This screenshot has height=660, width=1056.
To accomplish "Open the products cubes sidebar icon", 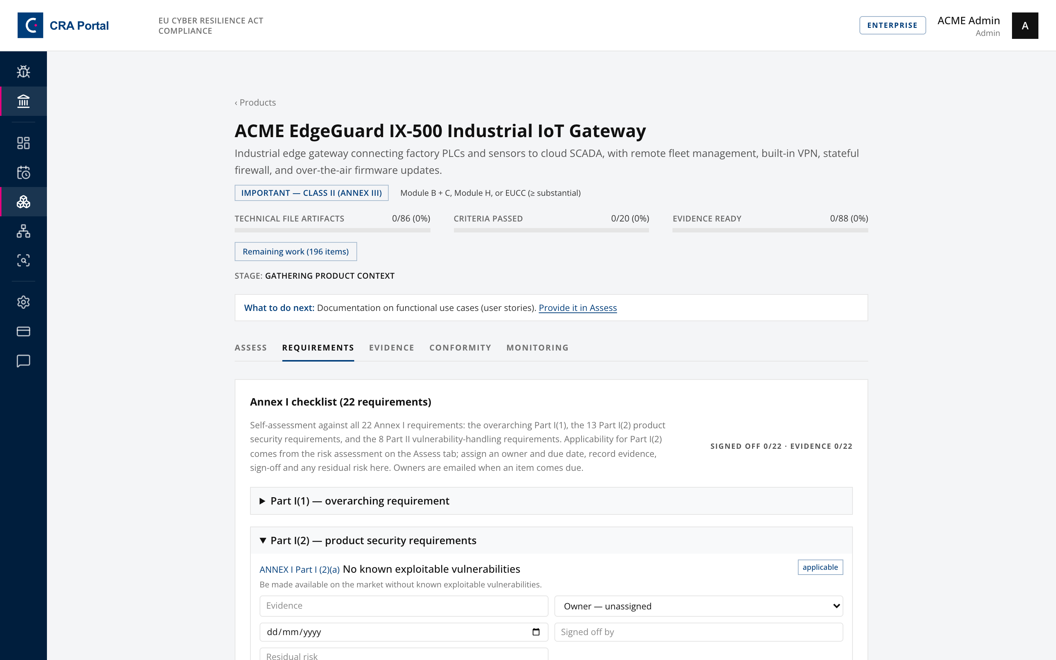I will click(23, 202).
